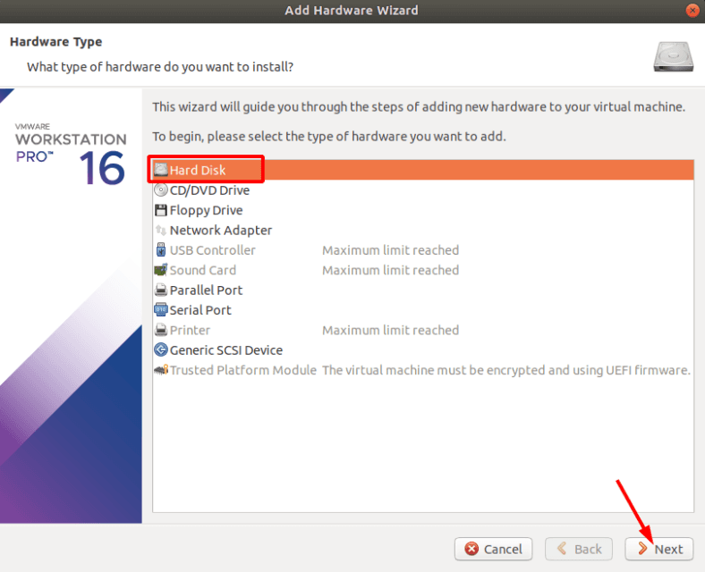Choose Floppy Drive hardware type

(x=423, y=210)
